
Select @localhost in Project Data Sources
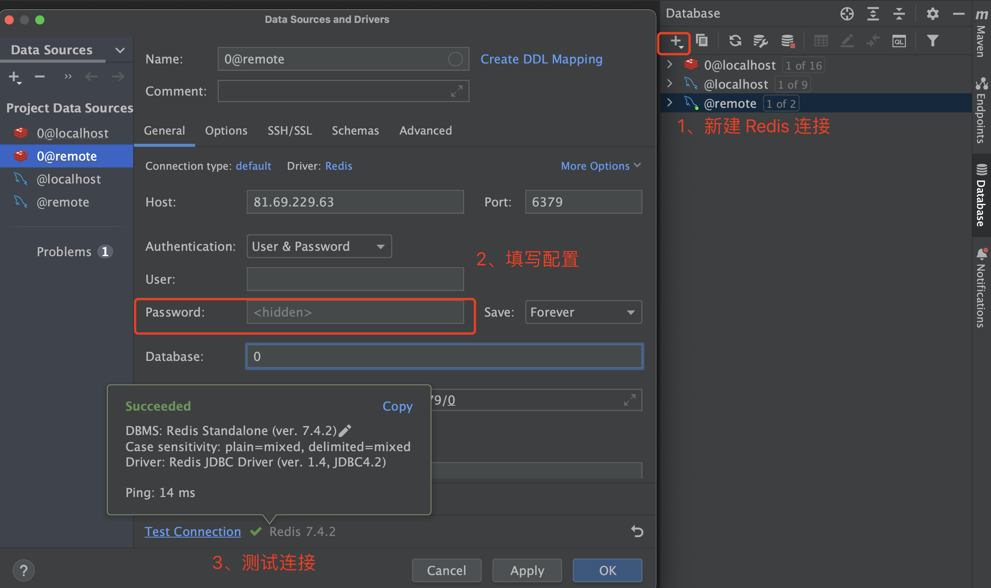[68, 179]
